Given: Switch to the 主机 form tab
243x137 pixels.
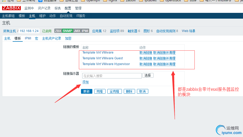Looking at the screenshot, I should click(x=7, y=38).
